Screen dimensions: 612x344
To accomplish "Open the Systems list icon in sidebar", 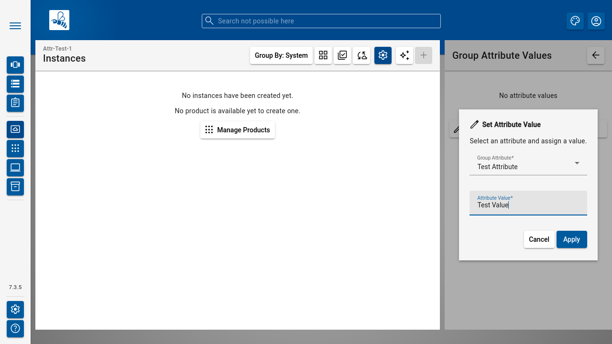I will pos(15,84).
